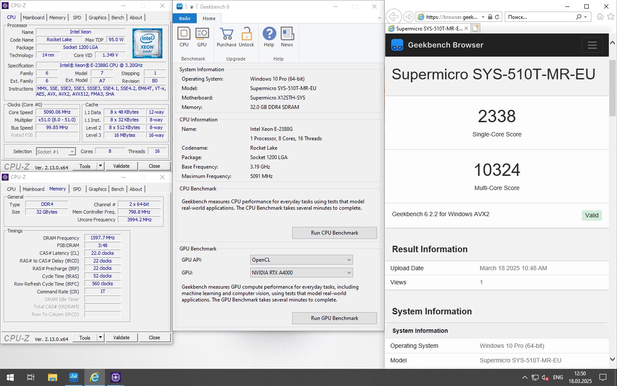Click the browser refresh icon
The height and width of the screenshot is (386, 617).
click(497, 17)
